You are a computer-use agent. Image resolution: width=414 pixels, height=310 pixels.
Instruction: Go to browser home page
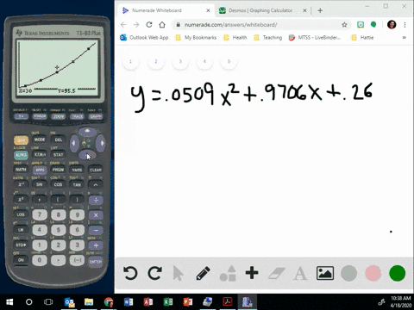coord(162,25)
